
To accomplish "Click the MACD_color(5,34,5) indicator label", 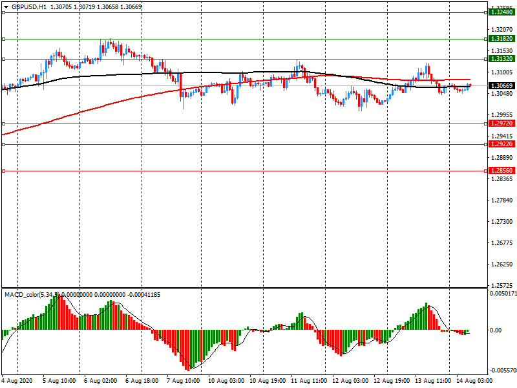I will (32, 295).
